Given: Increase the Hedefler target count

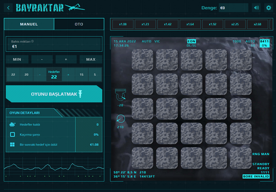Looking at the screenshot, I should pyautogui.click(x=68, y=75).
